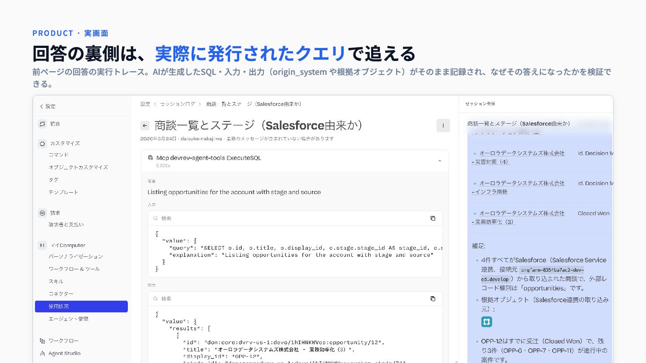Open オブジェクトカスタマイズ settings

pyautogui.click(x=79, y=167)
